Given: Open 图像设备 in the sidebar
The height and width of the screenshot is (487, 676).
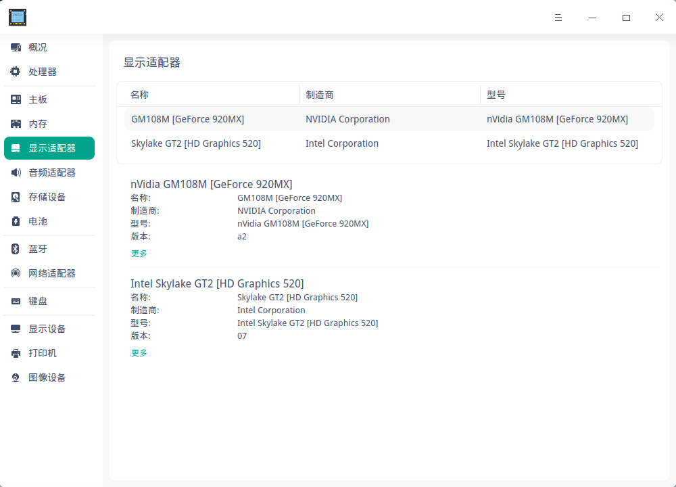Looking at the screenshot, I should click(47, 377).
